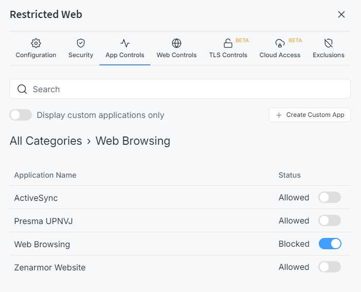
Task: Click the breadcrumb chevron separator
Action: pos(89,142)
